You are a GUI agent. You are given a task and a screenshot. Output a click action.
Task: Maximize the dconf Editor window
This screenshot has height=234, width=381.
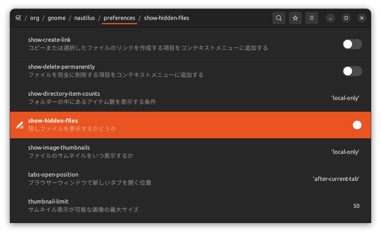(x=346, y=18)
